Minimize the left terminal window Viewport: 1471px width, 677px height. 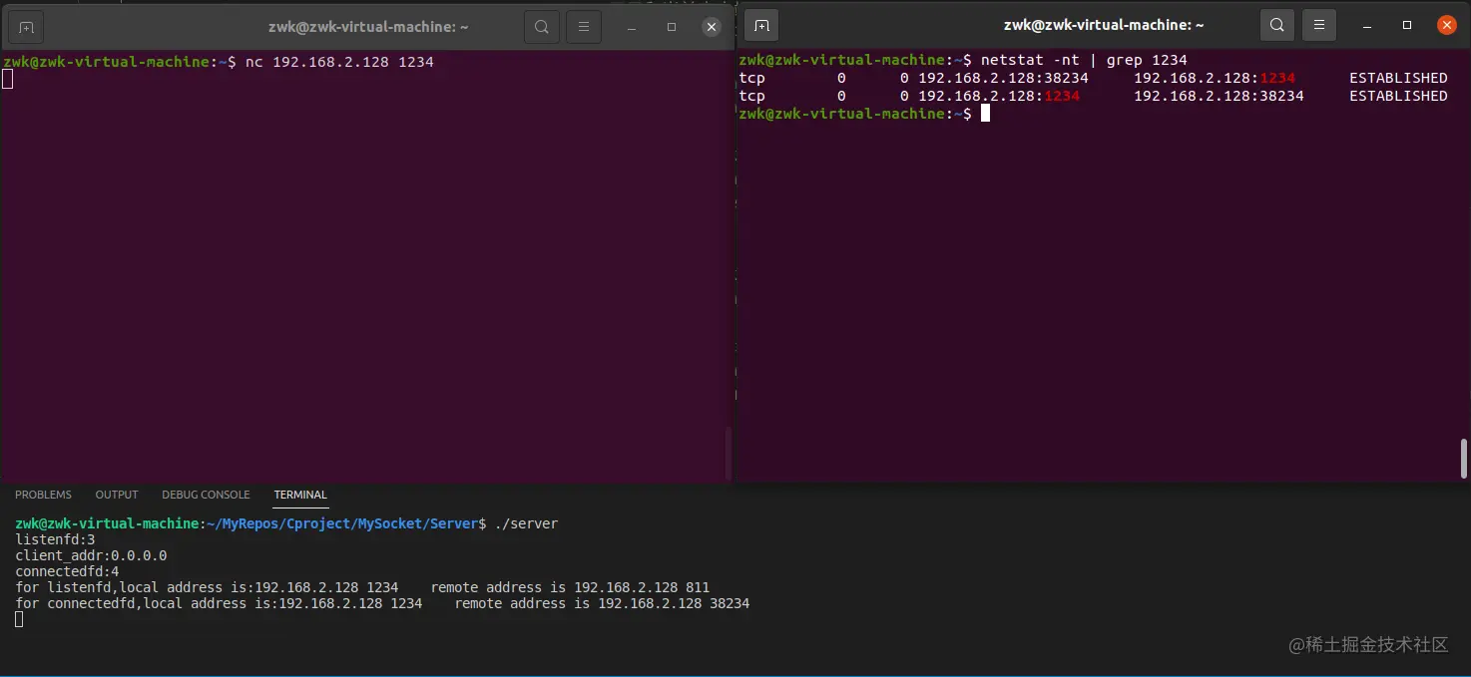pyautogui.click(x=632, y=27)
